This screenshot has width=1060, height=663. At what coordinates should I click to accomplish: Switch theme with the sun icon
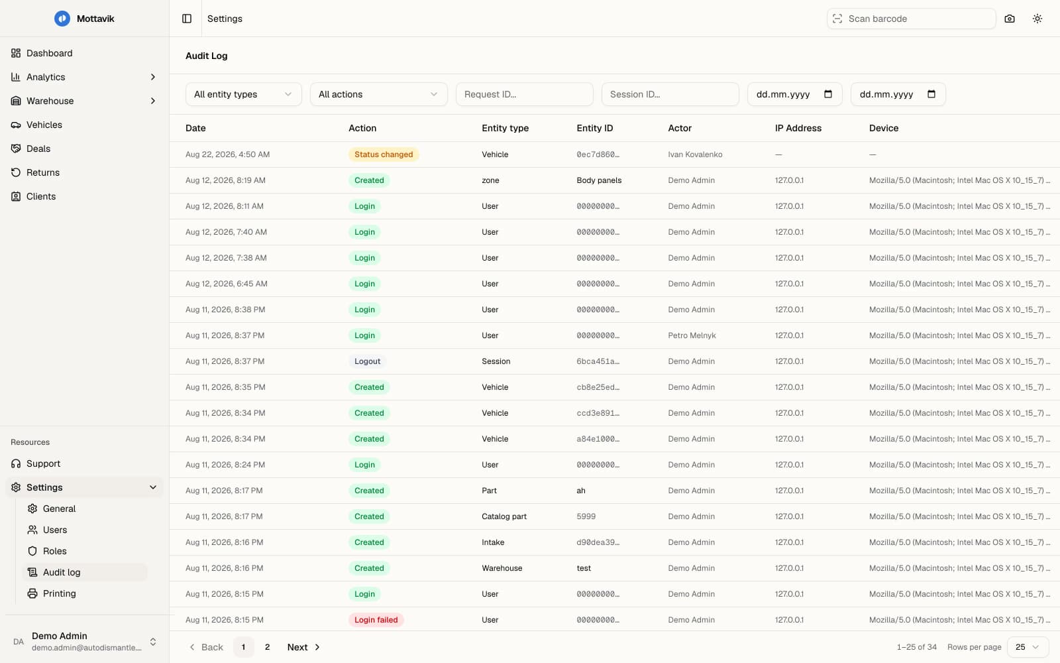tap(1037, 19)
